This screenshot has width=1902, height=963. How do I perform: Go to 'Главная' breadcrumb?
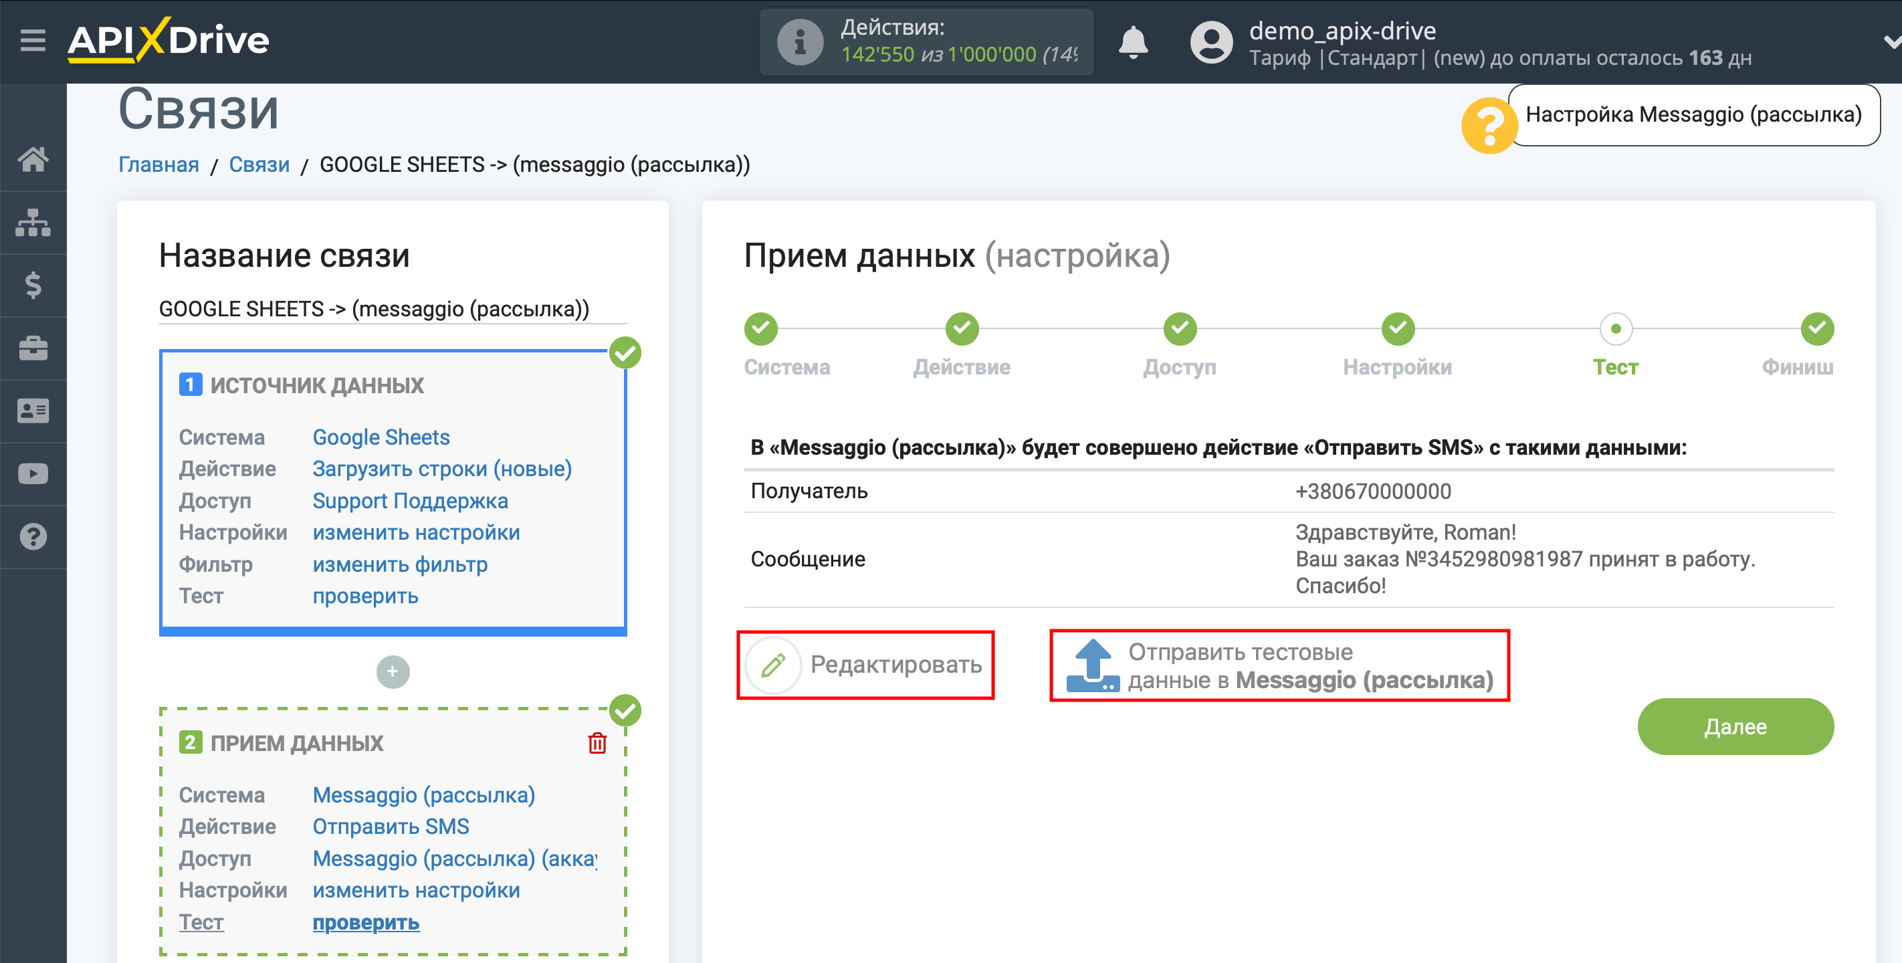tap(158, 165)
